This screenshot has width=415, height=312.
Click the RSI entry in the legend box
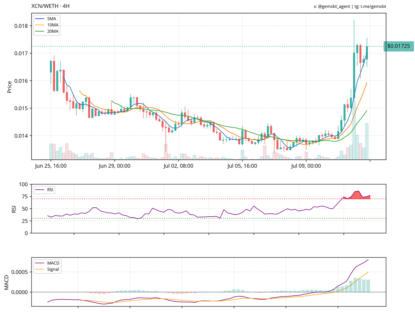point(44,190)
